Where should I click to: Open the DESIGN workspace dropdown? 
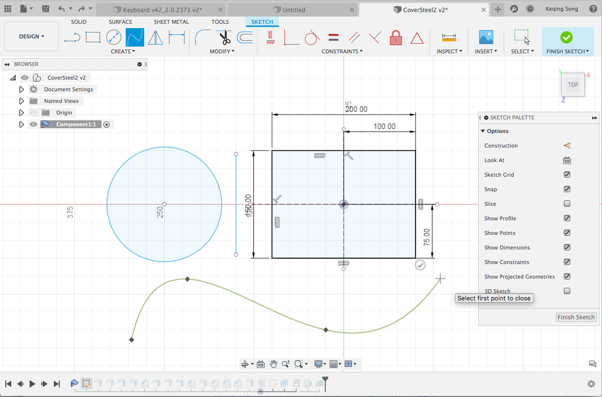pyautogui.click(x=32, y=36)
